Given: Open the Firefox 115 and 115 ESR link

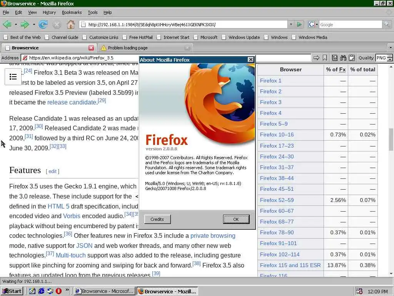Looking at the screenshot, I should click(x=290, y=265).
